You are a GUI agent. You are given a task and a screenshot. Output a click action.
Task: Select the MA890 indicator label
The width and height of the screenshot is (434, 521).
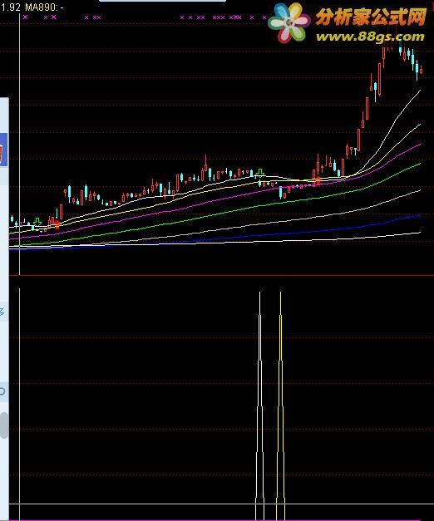[42, 7]
